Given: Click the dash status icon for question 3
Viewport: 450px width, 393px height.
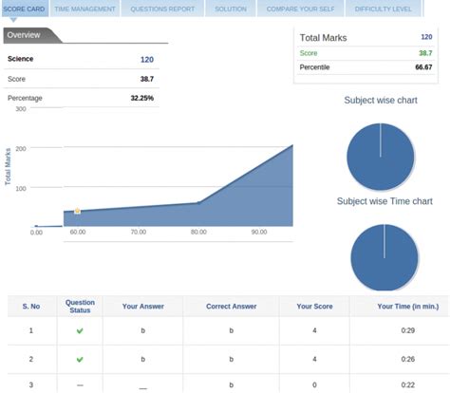Looking at the screenshot, I should (80, 385).
